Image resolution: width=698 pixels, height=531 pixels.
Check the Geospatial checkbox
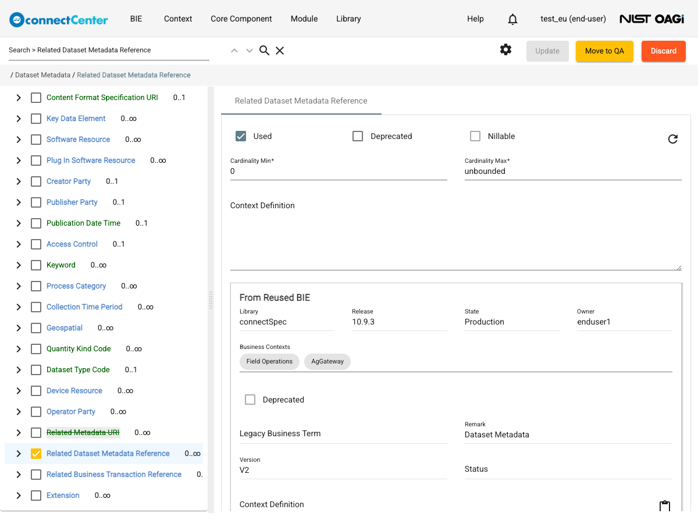click(x=36, y=328)
